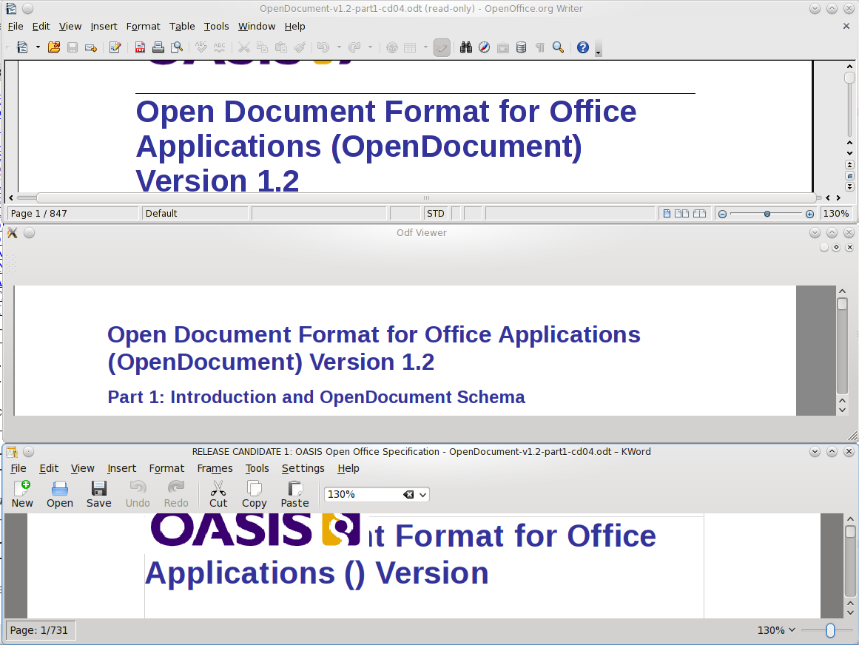This screenshot has width=859, height=645.
Task: Click the Odf Viewer scroll down arrow
Action: pos(843,410)
